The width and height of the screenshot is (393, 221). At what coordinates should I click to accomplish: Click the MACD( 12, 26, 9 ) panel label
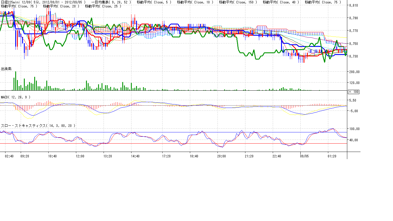tap(16, 97)
